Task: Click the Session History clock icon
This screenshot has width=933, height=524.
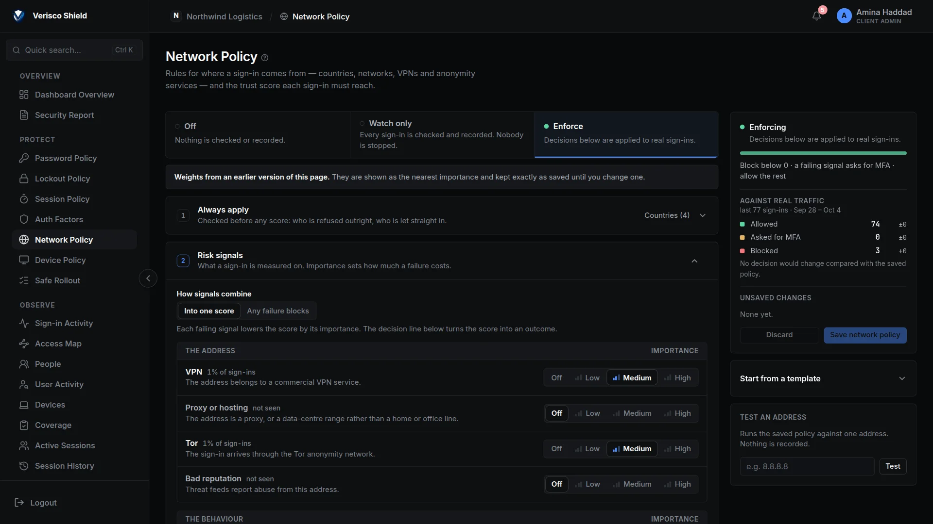Action: pos(24,466)
